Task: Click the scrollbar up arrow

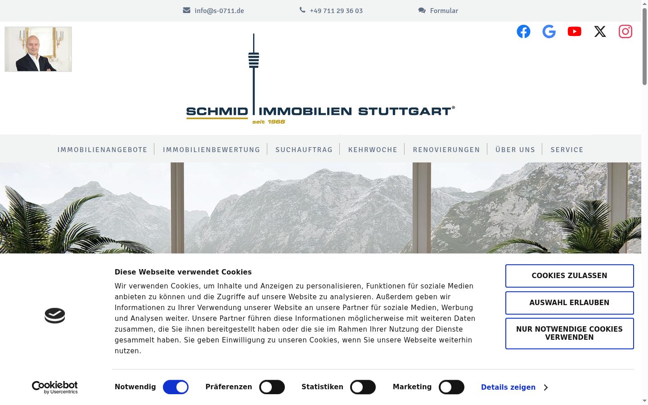Action: click(x=644, y=3)
